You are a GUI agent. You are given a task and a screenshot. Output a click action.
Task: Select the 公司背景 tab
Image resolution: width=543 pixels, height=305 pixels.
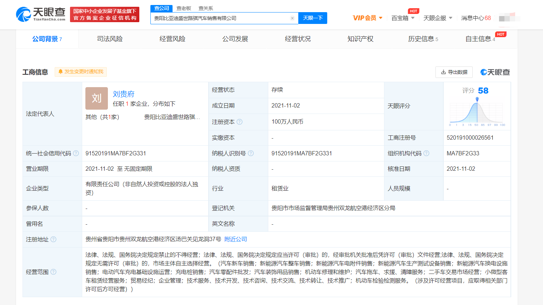pyautogui.click(x=47, y=39)
